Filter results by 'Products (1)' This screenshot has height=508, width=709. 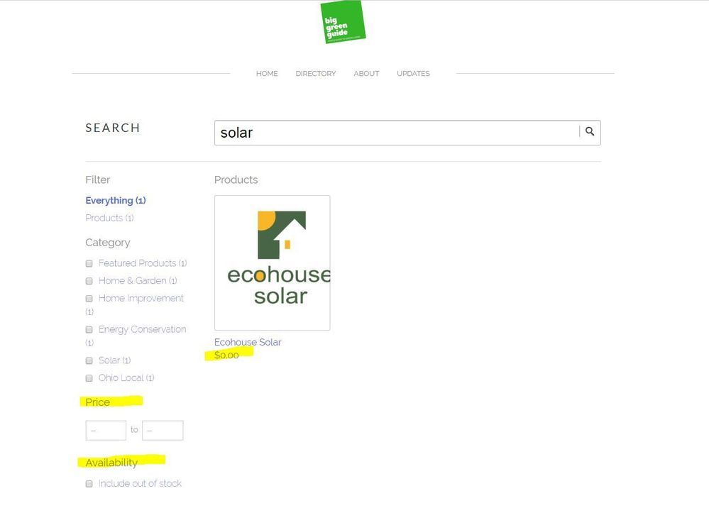coord(109,218)
